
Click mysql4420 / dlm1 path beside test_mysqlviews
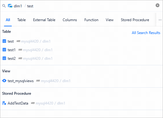pyautogui.click(x=56, y=81)
